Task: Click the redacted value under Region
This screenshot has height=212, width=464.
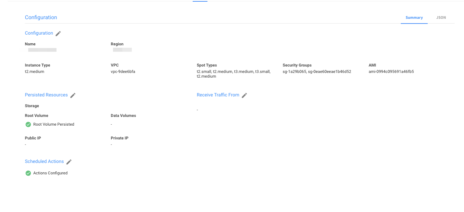Action: pyautogui.click(x=122, y=50)
